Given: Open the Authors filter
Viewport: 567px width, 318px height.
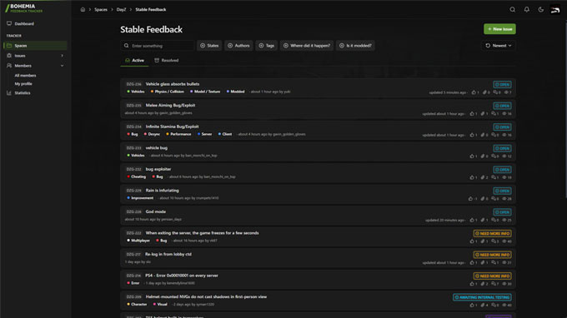Looking at the screenshot, I should 238,46.
